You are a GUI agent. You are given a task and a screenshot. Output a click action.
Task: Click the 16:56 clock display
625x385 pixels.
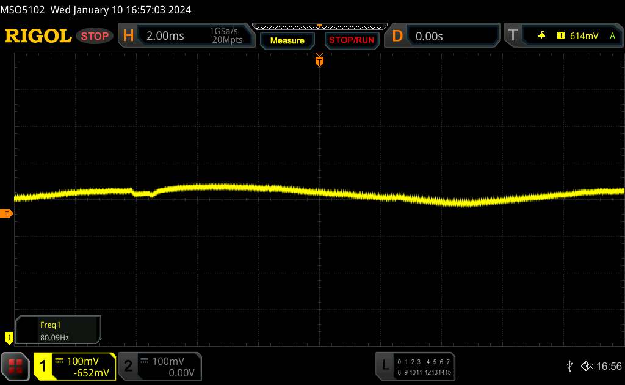[x=609, y=366]
